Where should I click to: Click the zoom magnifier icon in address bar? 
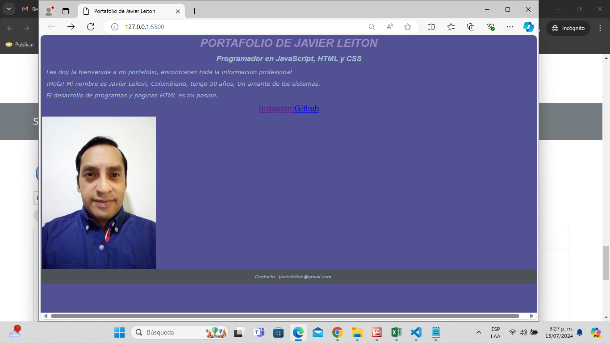point(372,27)
